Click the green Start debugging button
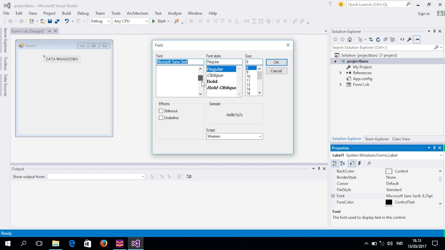 pyautogui.click(x=159, y=21)
